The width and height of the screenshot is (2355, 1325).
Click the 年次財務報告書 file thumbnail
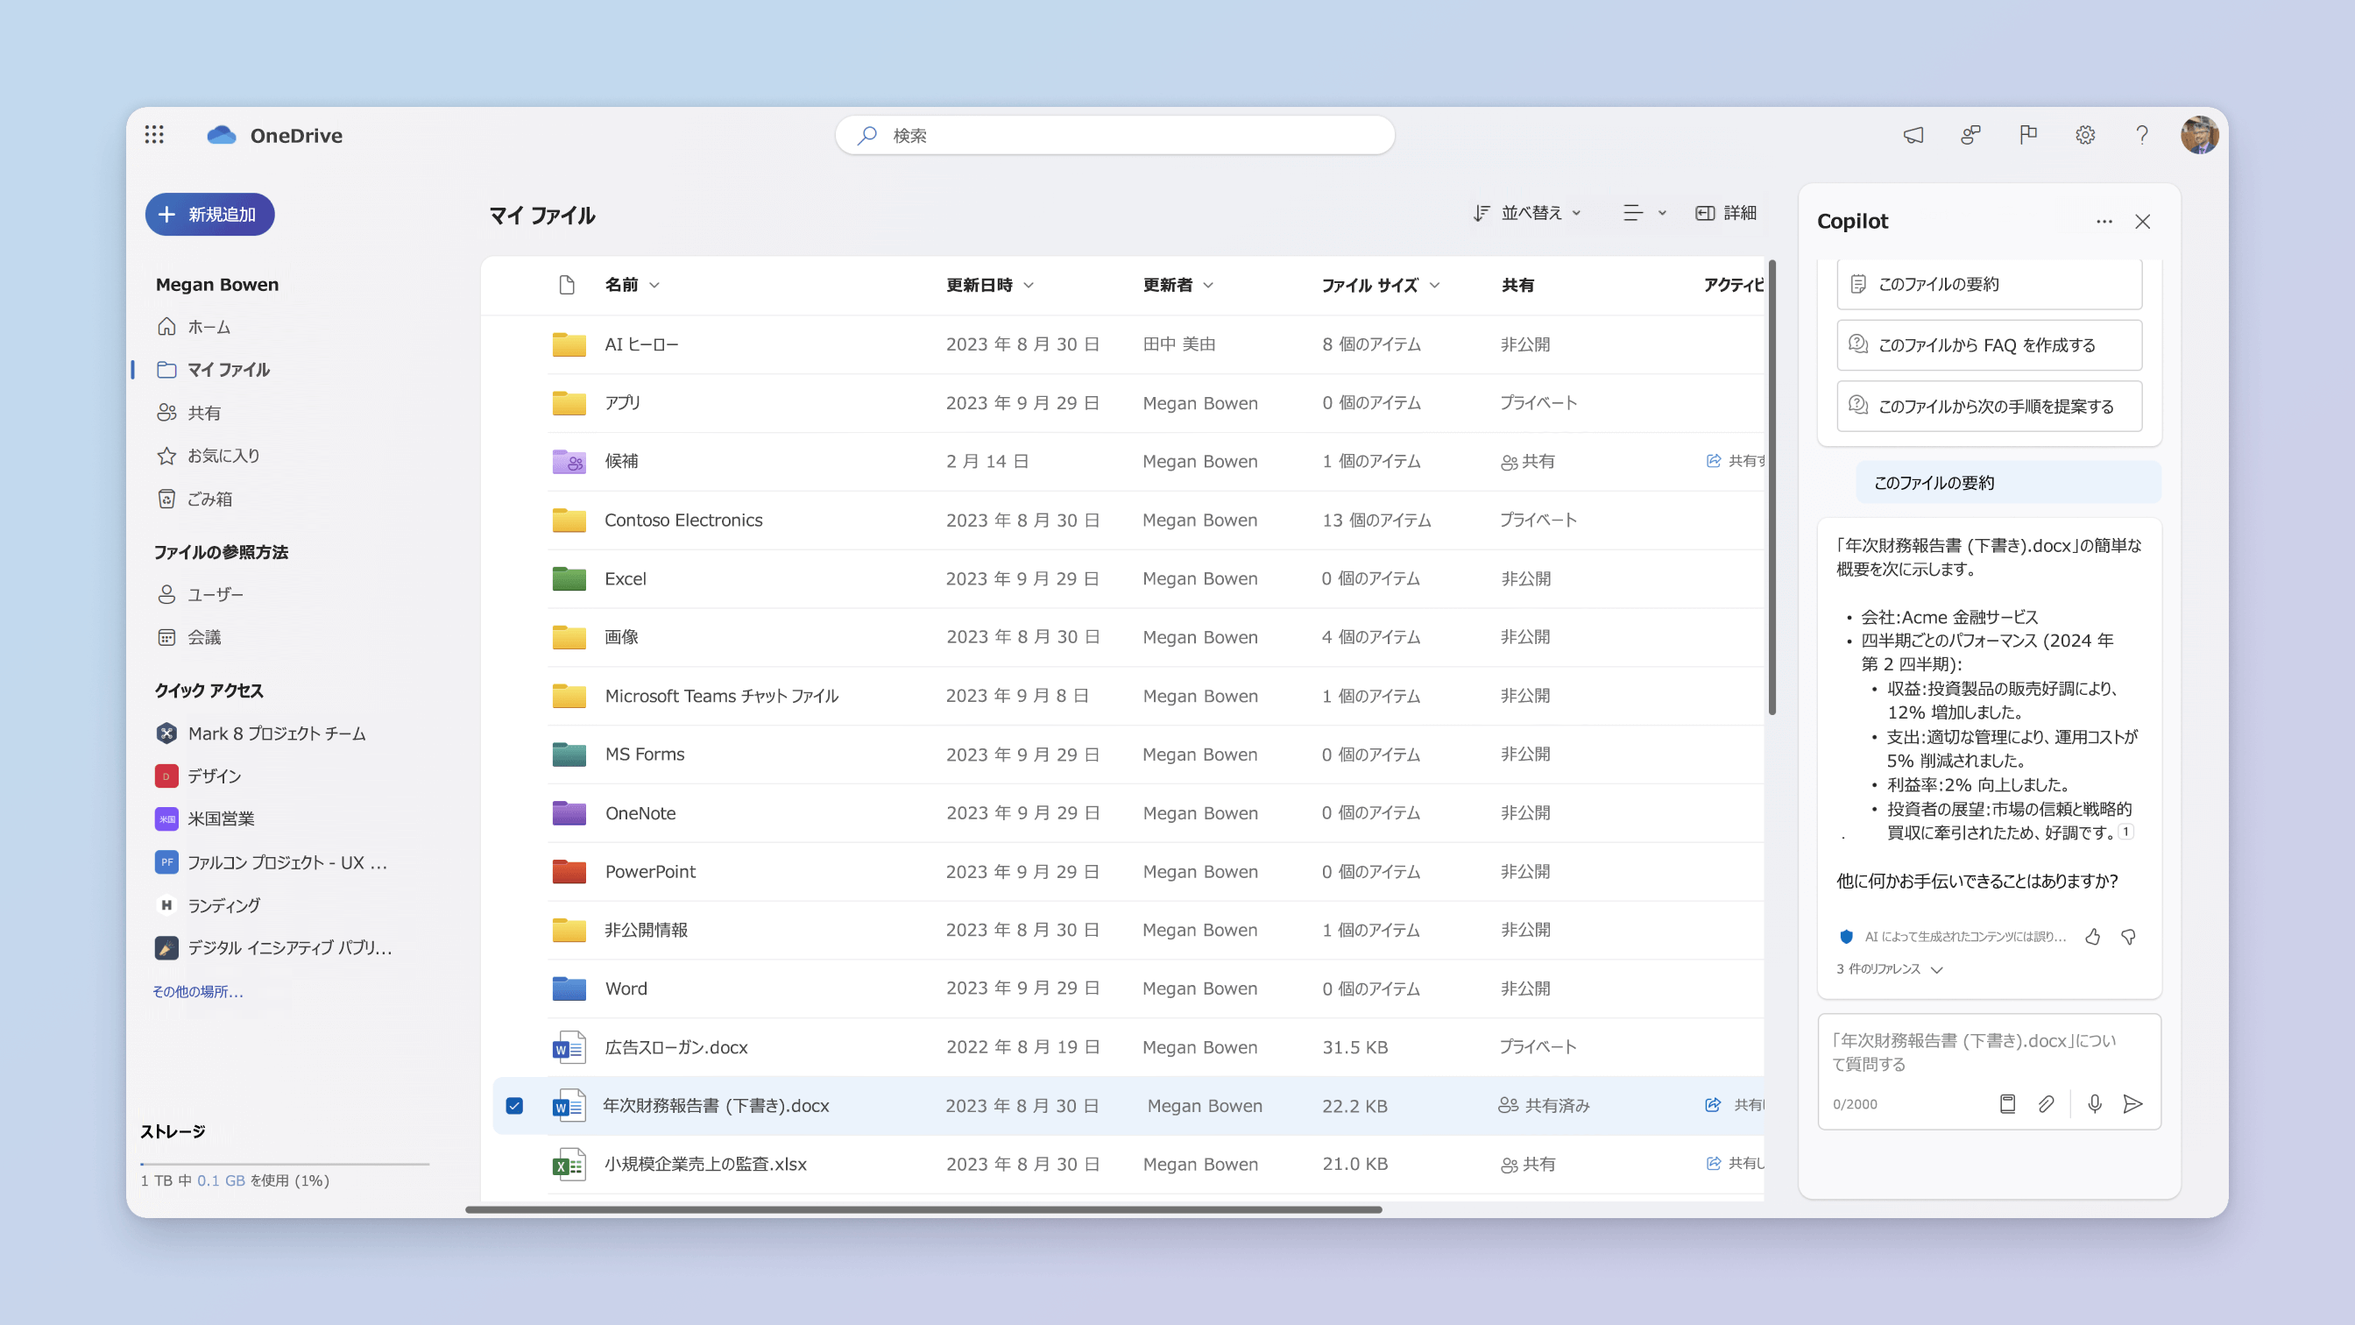click(x=568, y=1105)
